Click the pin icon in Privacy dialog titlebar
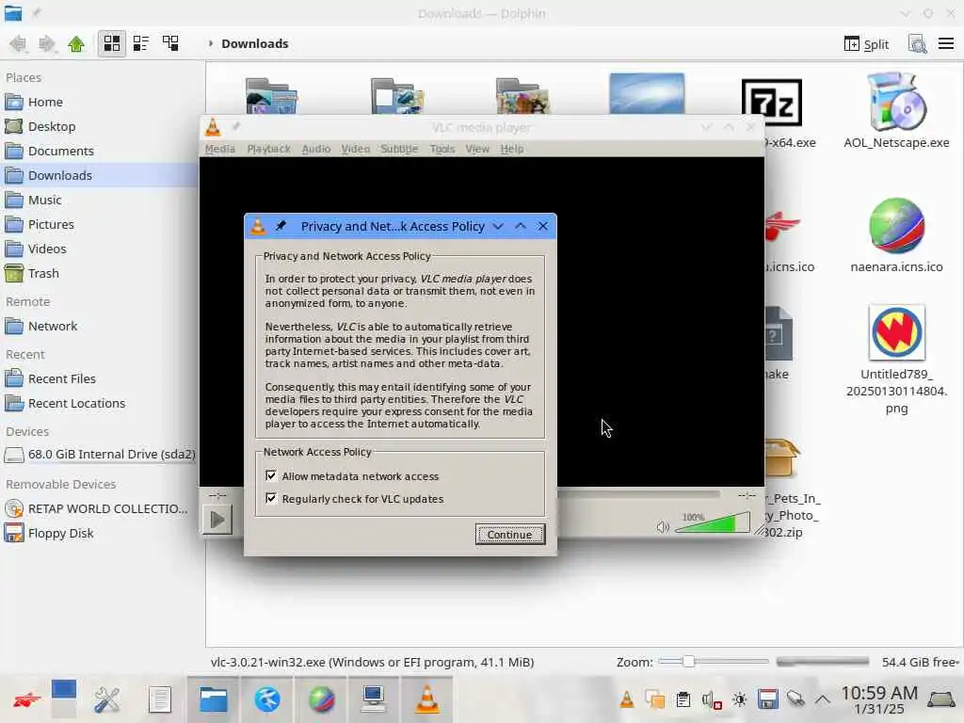This screenshot has height=723, width=964. coord(281,226)
